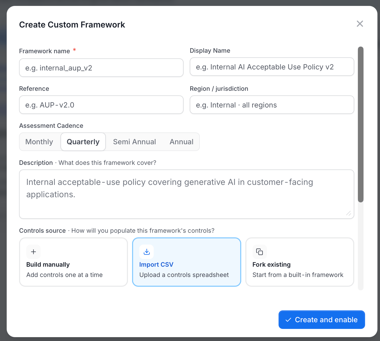This screenshot has height=341, width=380.
Task: Click the 'Display Name' label
Action: pyautogui.click(x=210, y=51)
